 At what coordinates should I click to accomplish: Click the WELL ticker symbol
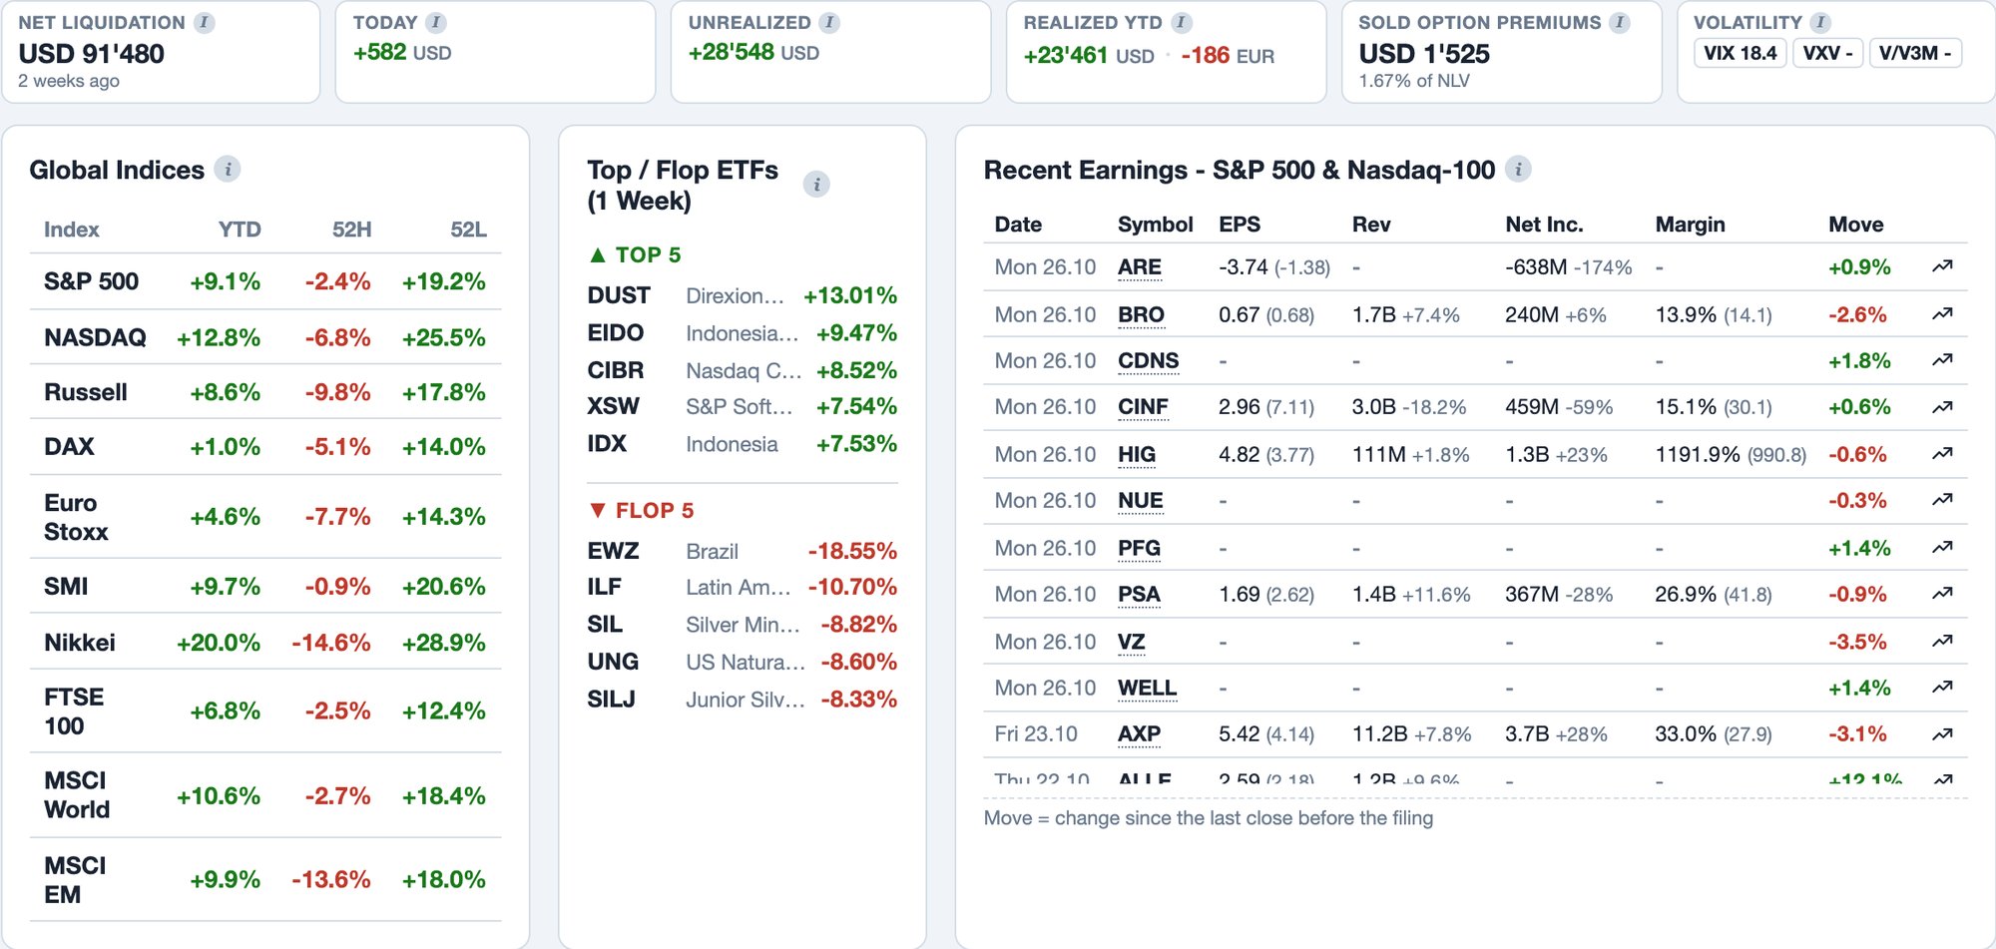click(1147, 689)
